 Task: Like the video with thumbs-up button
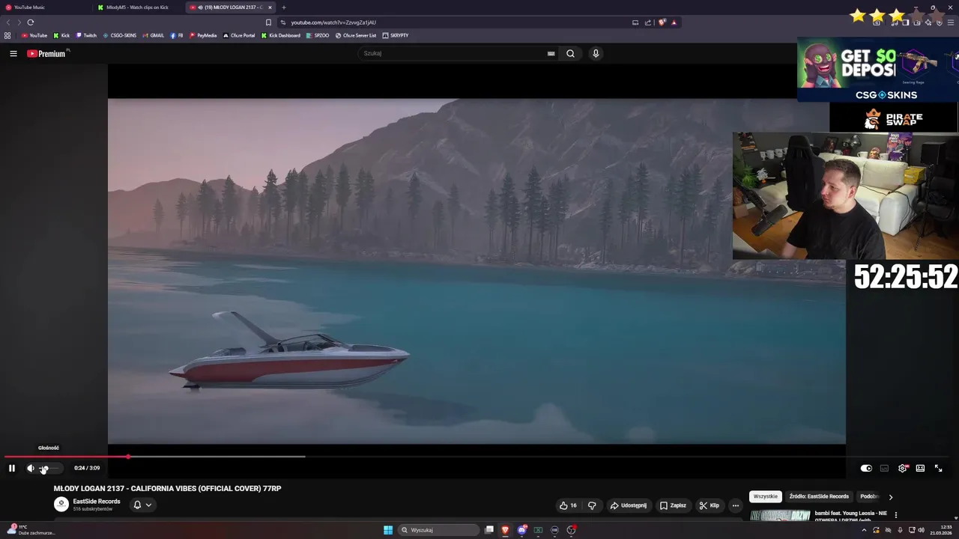(x=568, y=505)
